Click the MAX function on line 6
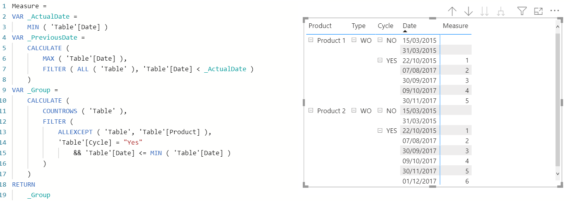This screenshot has width=571, height=201. tap(48, 58)
